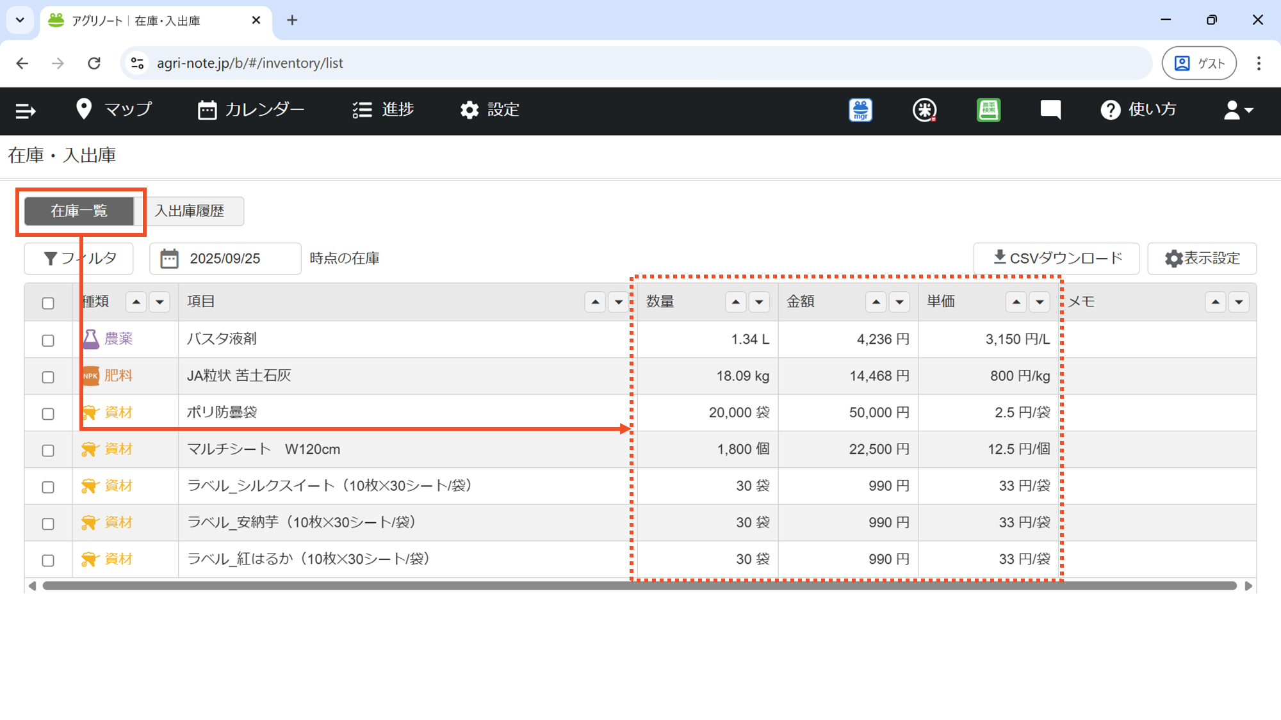Sort 項目 column descending
The image size is (1281, 720).
tap(619, 302)
